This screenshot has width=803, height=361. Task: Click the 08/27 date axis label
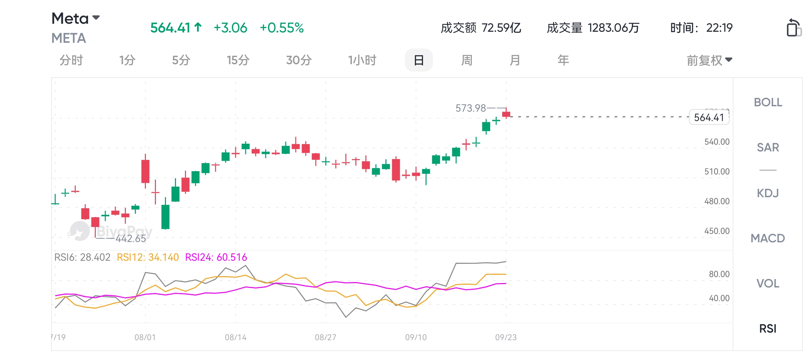(x=326, y=337)
